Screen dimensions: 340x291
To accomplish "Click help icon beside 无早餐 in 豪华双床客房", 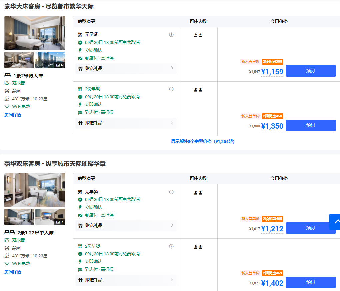I will pos(171,192).
